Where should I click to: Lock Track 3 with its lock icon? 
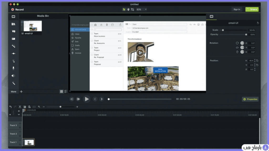click(x=20, y=128)
